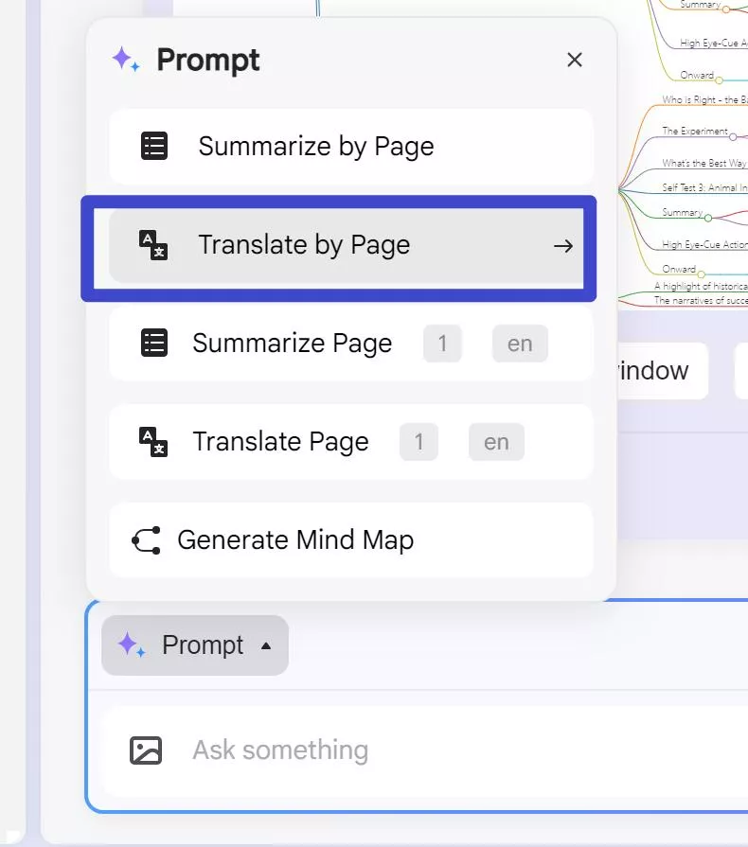Select The Experiment node in mind map

click(695, 132)
